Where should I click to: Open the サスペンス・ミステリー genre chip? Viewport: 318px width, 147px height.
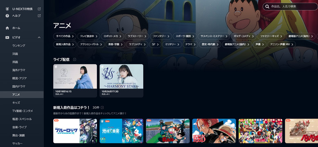pos(214,36)
